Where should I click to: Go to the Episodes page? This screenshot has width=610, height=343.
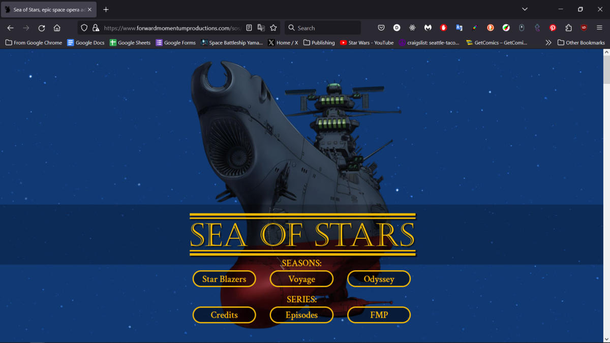(301, 315)
